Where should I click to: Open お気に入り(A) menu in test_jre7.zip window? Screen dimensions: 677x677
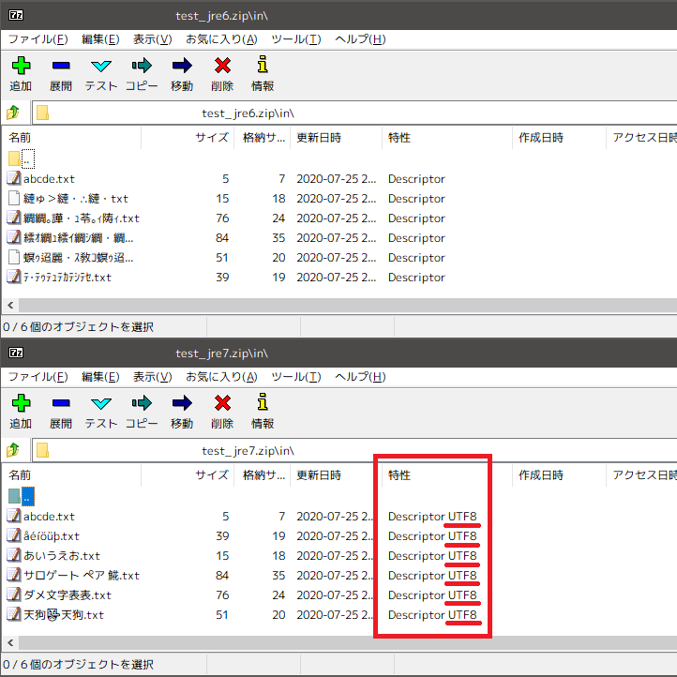(x=221, y=377)
